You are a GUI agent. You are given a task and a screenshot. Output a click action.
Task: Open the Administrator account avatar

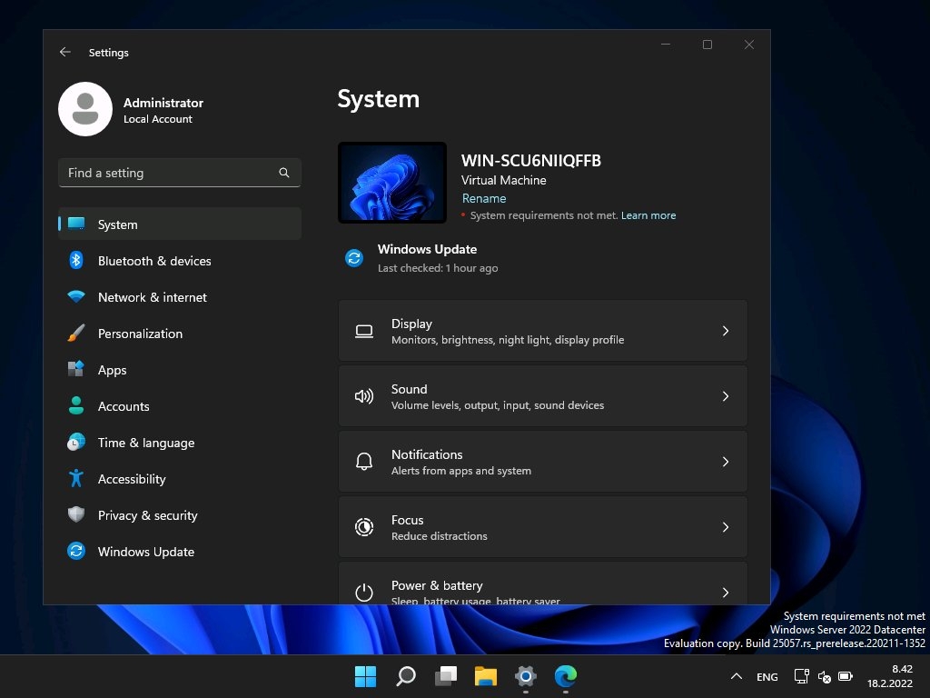tap(85, 109)
